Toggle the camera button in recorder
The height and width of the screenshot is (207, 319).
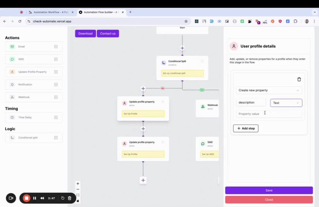point(11,198)
